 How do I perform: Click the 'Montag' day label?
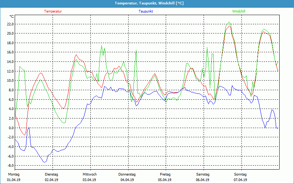[14, 174]
